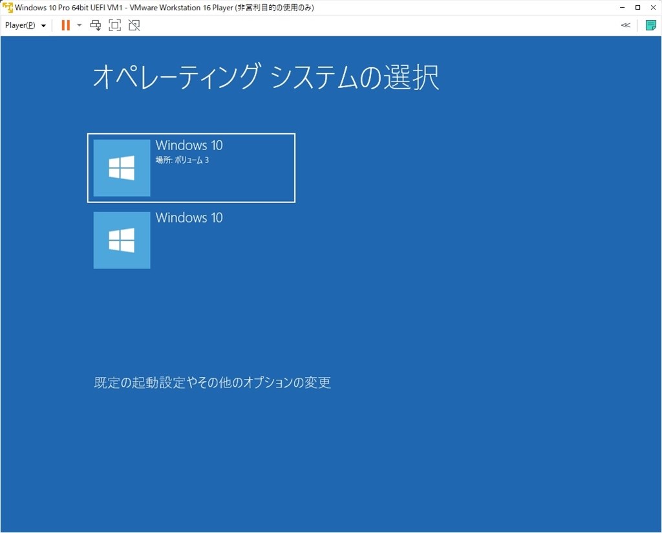662x533 pixels.
Task: Minimize the VMware Player window
Action: click(621, 7)
